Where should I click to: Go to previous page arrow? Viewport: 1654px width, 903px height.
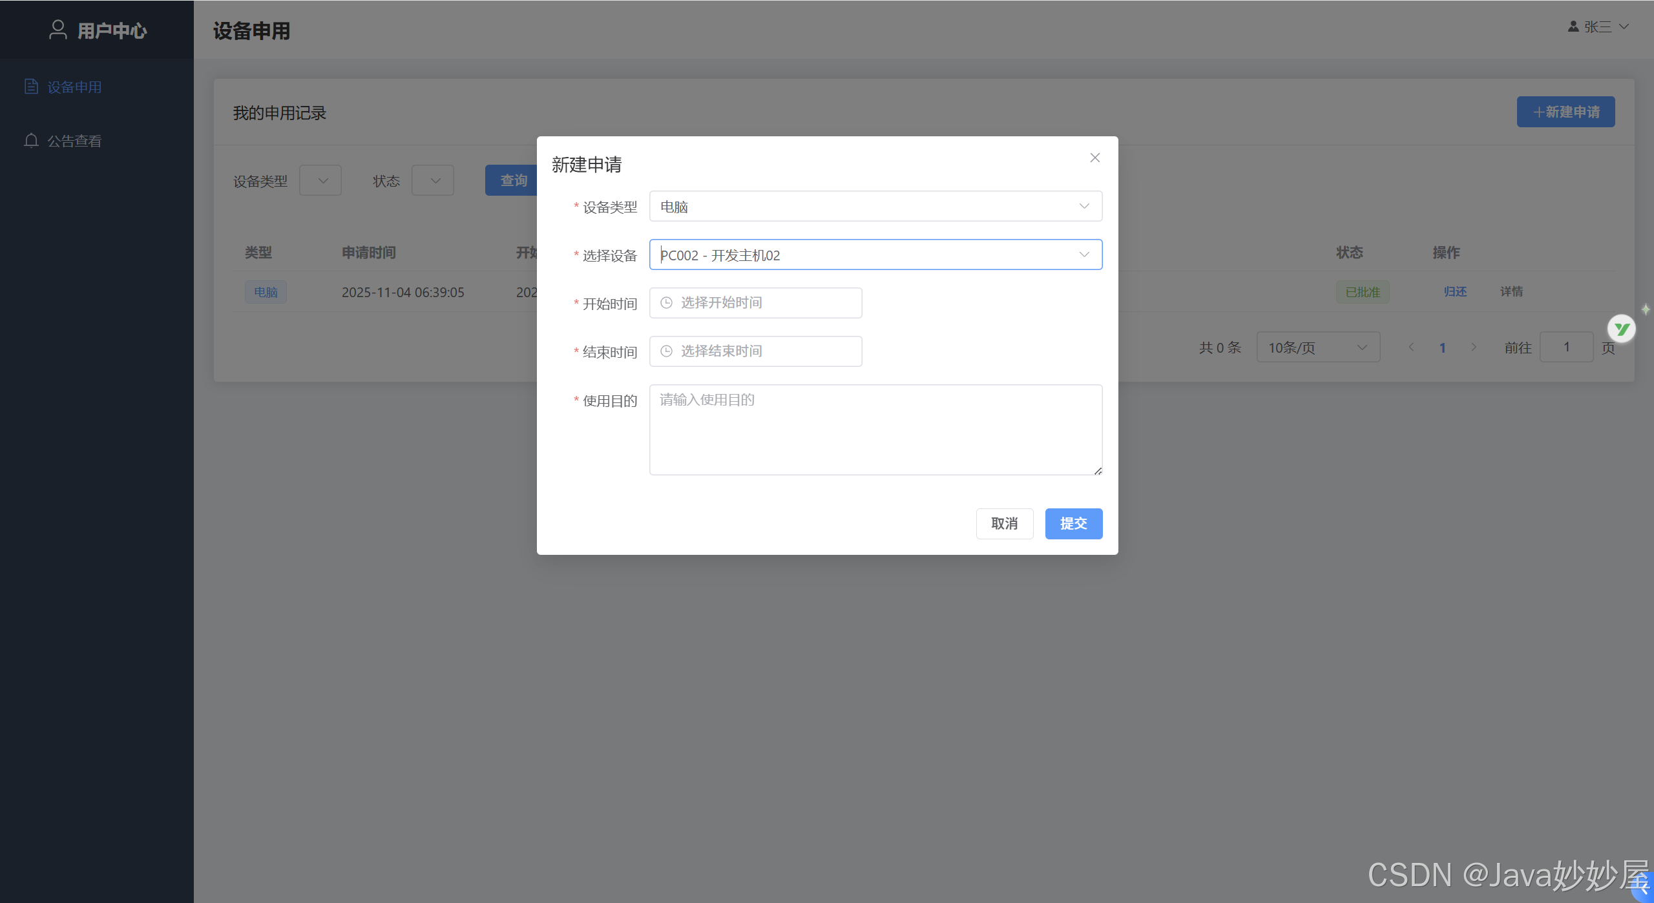(1411, 348)
